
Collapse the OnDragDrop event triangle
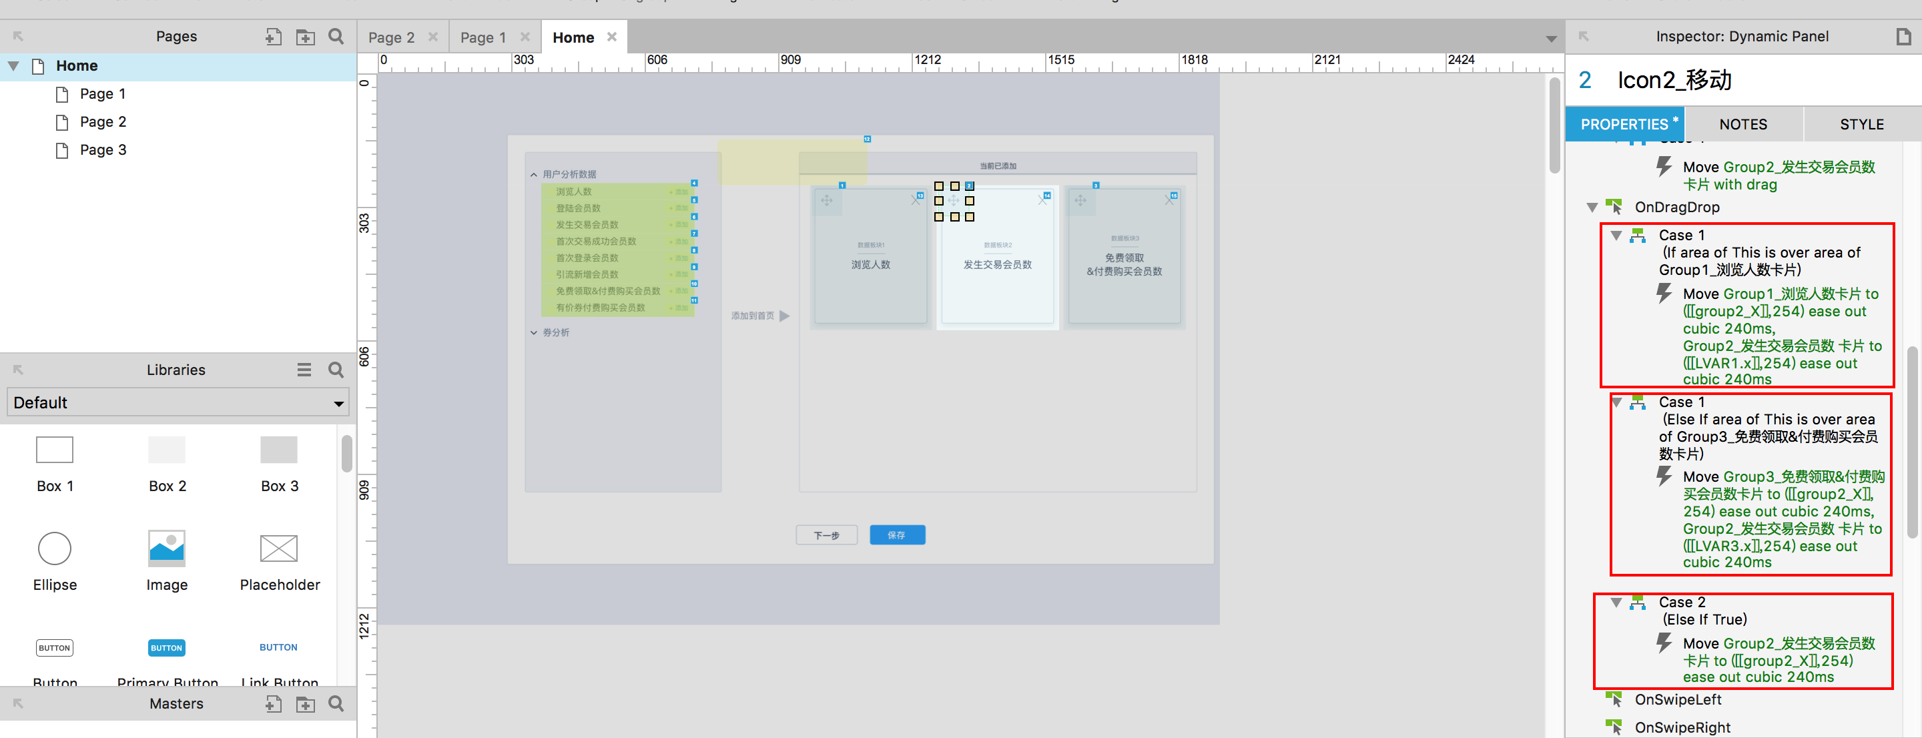click(1592, 208)
